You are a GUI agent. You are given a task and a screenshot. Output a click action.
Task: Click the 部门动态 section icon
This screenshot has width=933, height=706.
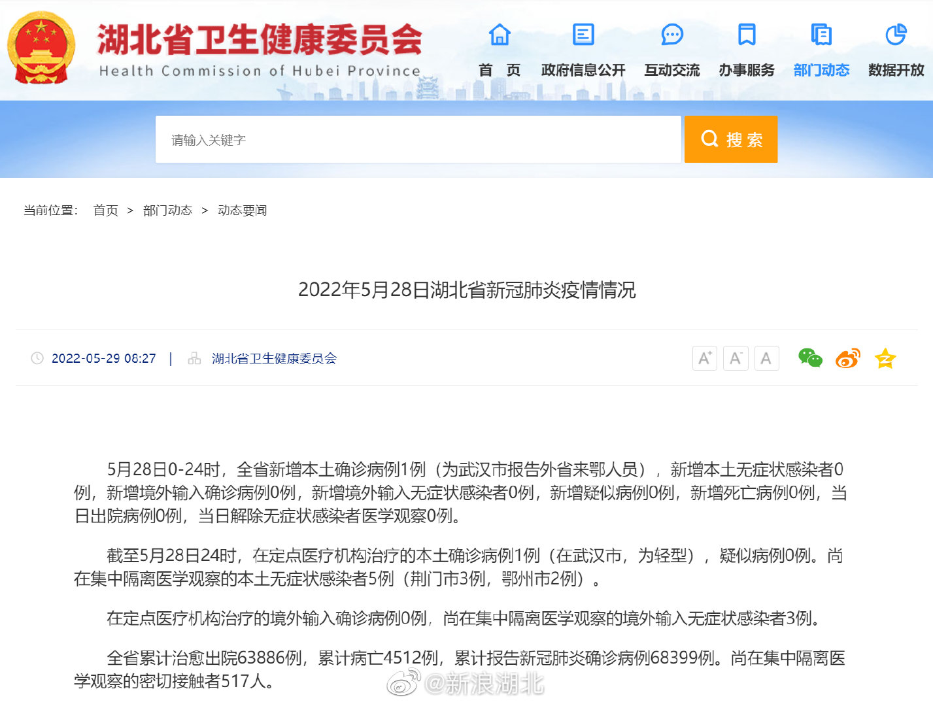(x=821, y=35)
